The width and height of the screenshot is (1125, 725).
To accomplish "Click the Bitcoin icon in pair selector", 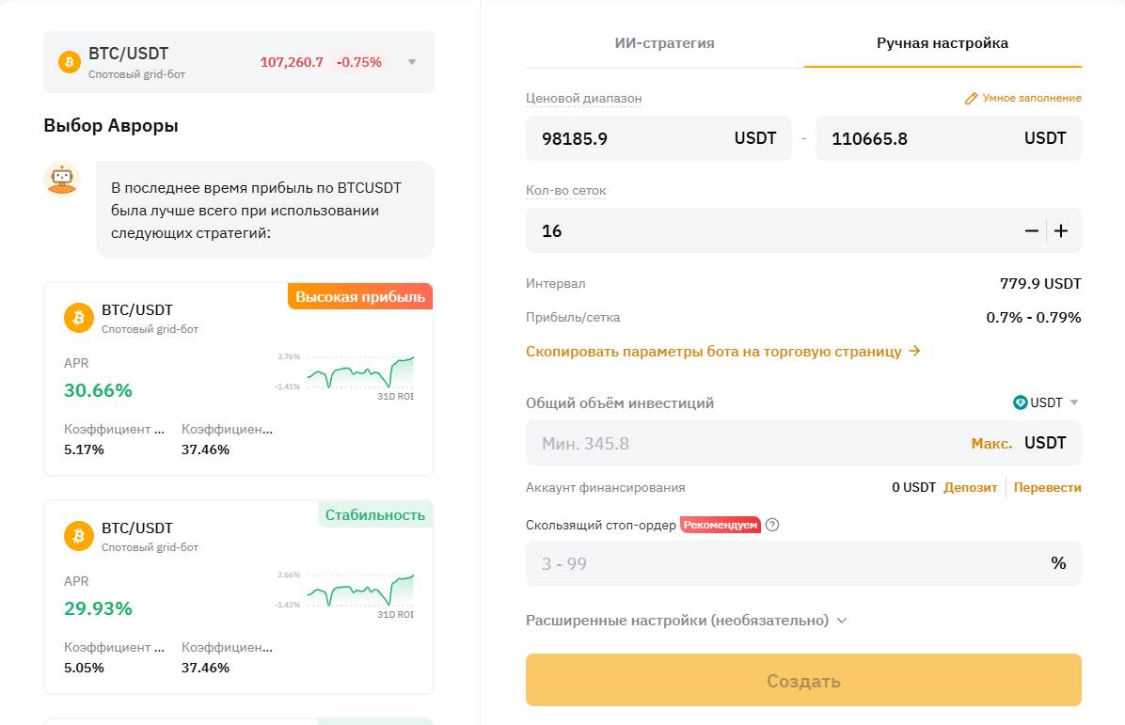I will (x=70, y=62).
